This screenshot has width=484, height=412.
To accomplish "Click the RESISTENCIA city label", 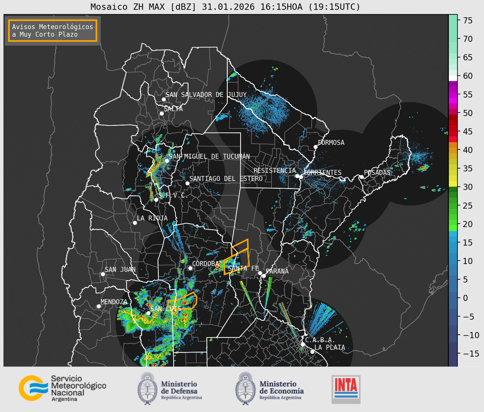I will click(x=275, y=171).
